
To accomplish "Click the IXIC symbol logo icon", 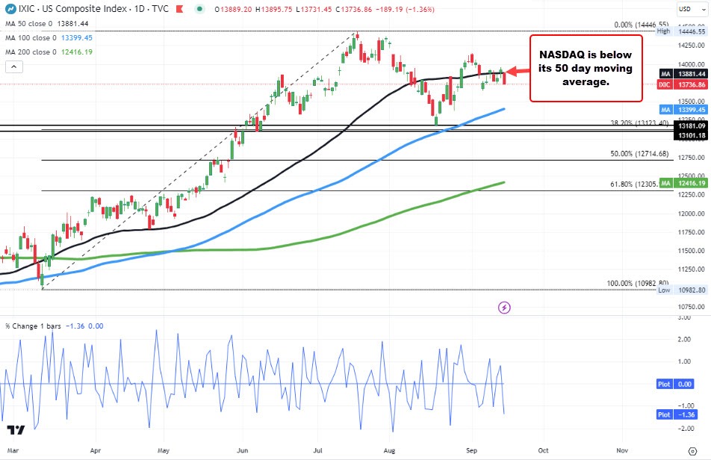I will (x=10, y=9).
